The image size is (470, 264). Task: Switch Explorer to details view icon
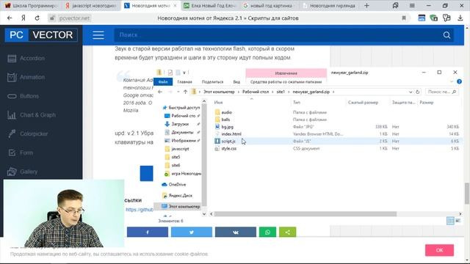[x=450, y=221]
